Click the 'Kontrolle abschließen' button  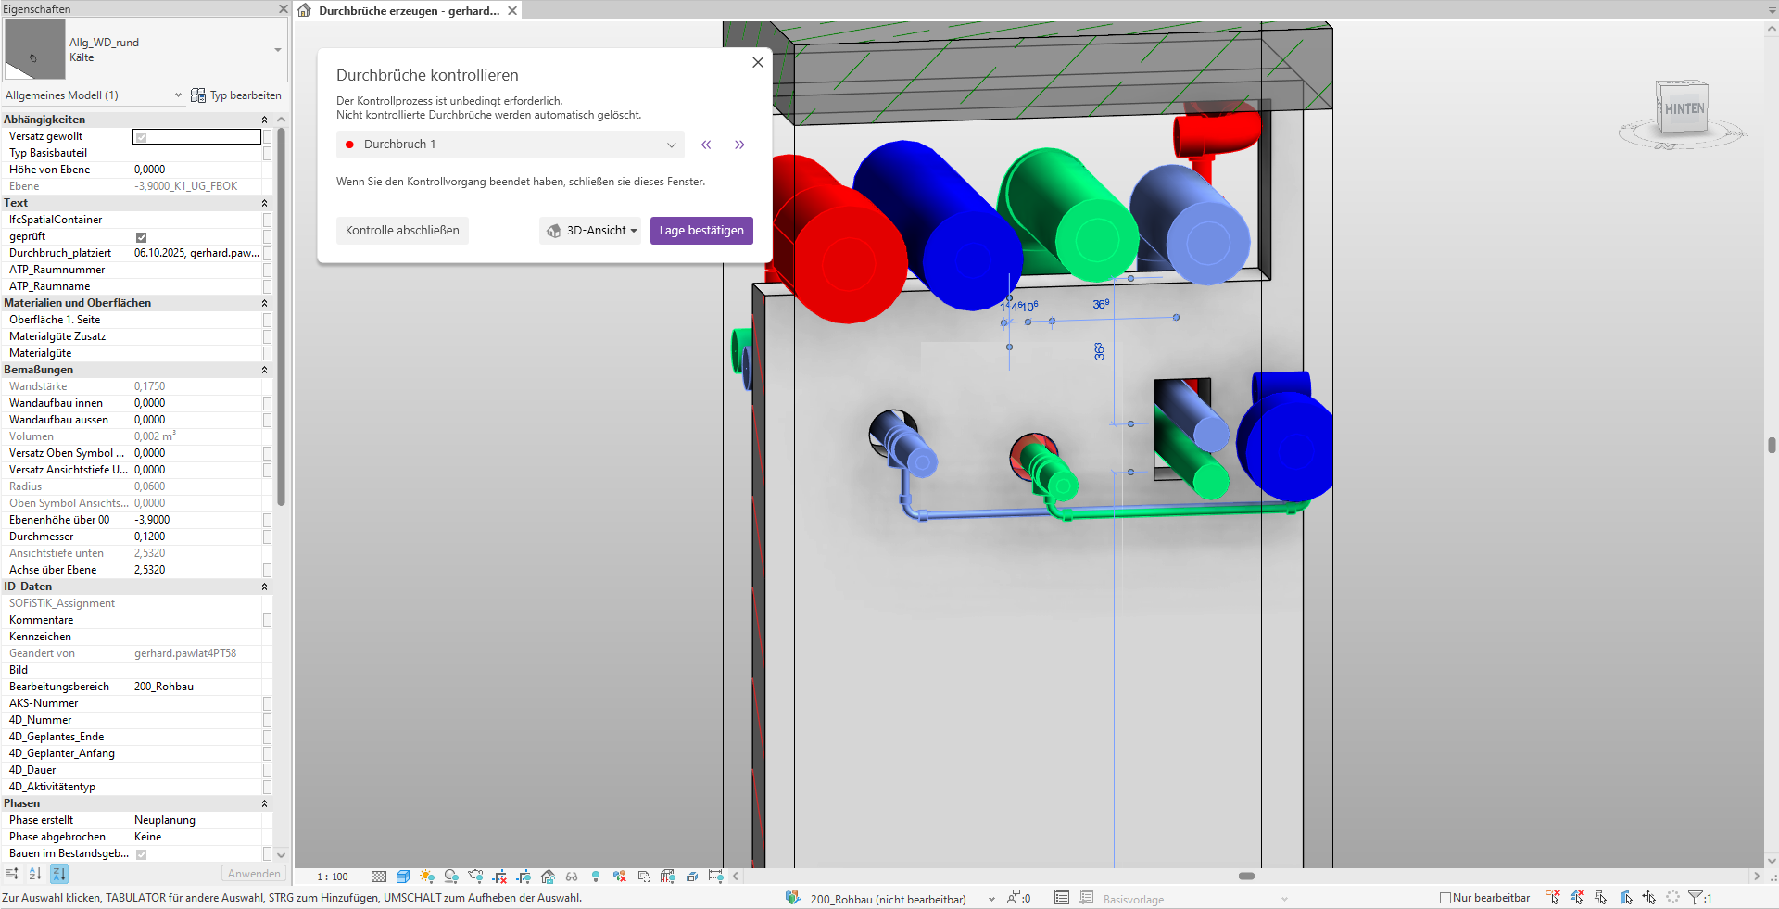coord(402,231)
